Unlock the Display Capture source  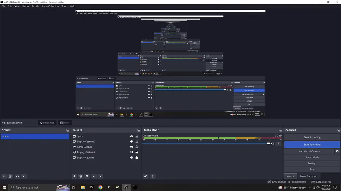(136, 157)
